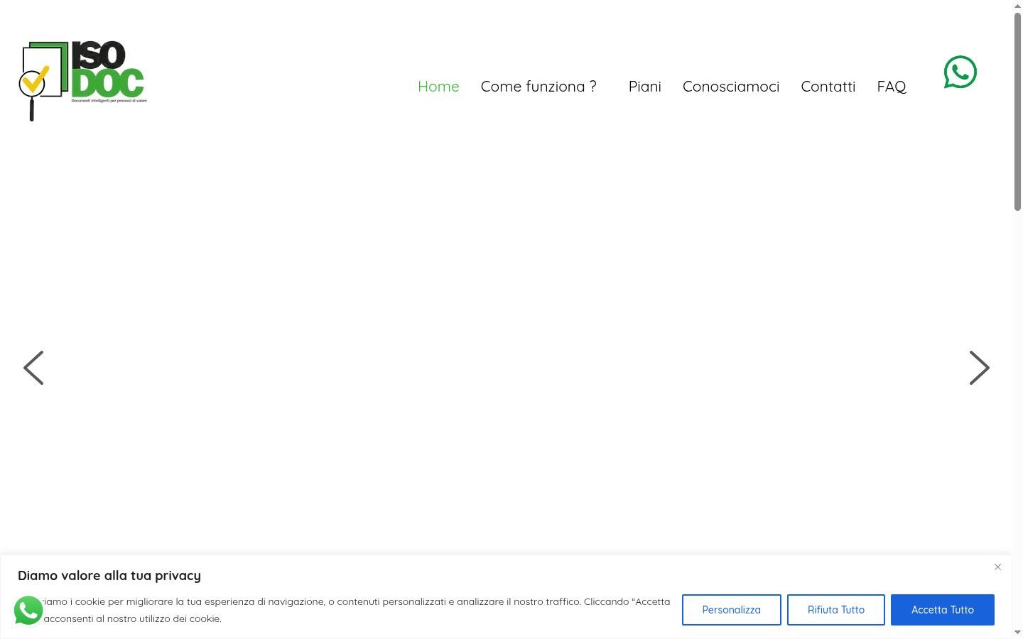Viewport: 1023px width, 639px height.
Task: Click the ISO DOC logo
Action: tap(82, 81)
